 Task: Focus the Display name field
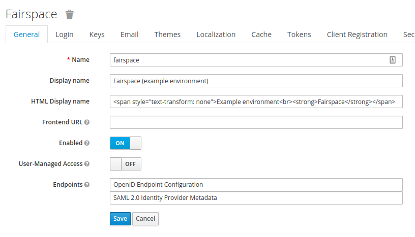[x=256, y=81]
